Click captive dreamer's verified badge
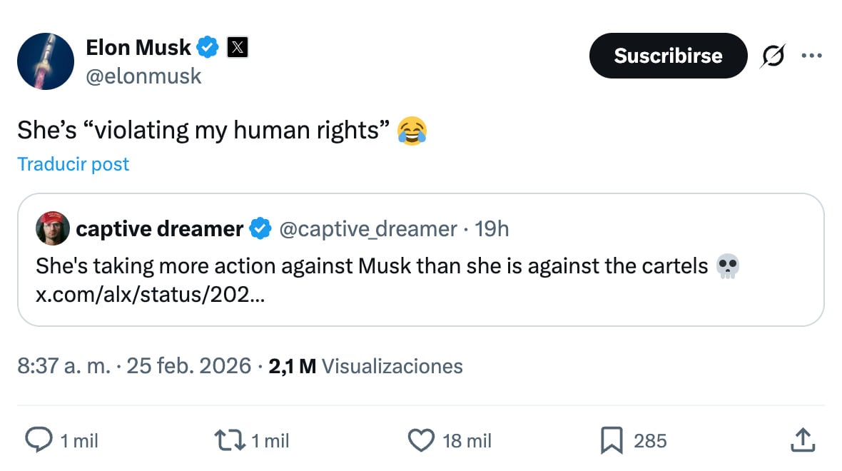Screen dimensions: 842x471 click(x=260, y=228)
